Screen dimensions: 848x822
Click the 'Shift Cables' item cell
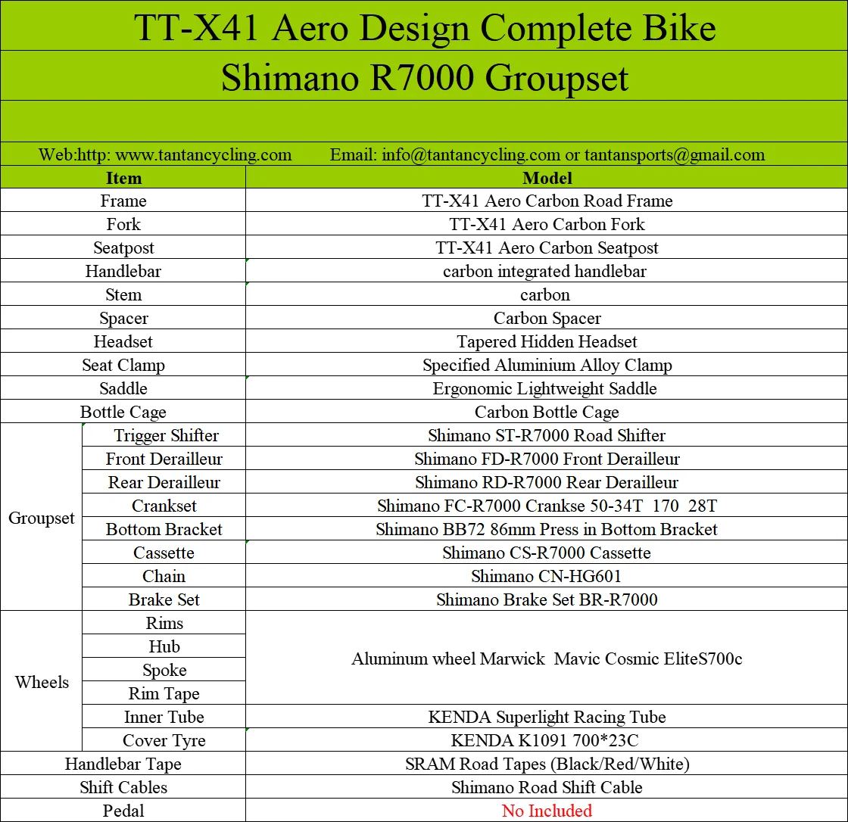click(123, 787)
